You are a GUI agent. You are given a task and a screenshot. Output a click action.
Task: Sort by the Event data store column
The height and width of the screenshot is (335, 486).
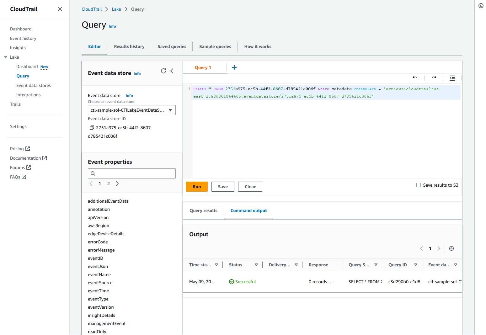pos(456,265)
